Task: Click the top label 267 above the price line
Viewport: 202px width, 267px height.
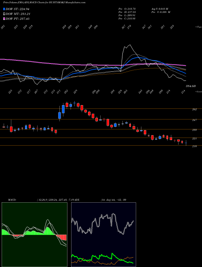Action: click(x=124, y=27)
